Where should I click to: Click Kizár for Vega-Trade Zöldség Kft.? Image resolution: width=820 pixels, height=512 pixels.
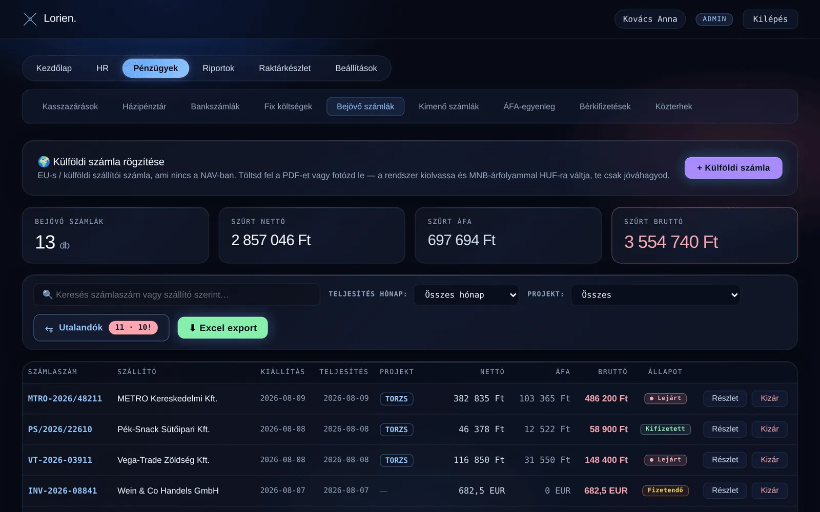point(770,460)
